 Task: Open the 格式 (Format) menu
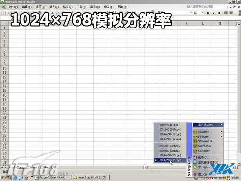[x=67, y=7]
